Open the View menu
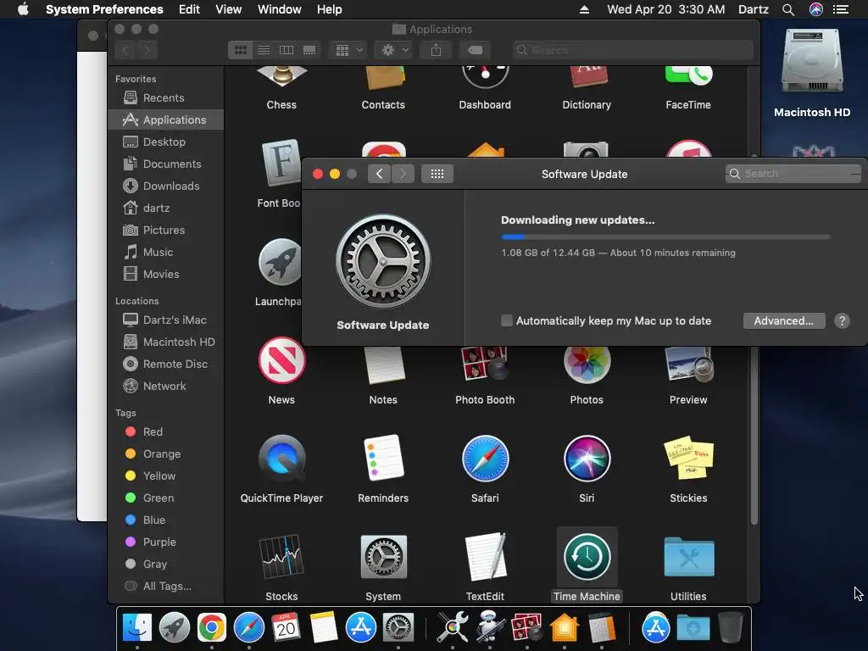This screenshot has height=651, width=868. point(229,9)
